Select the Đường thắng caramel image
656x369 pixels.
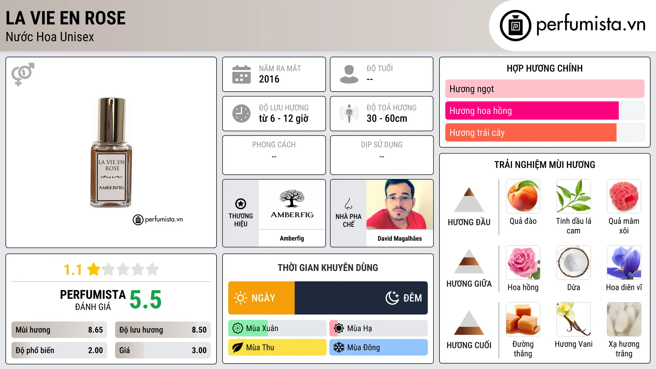click(523, 319)
